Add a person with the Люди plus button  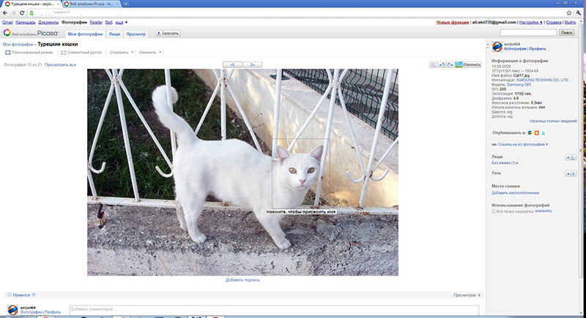click(x=571, y=157)
